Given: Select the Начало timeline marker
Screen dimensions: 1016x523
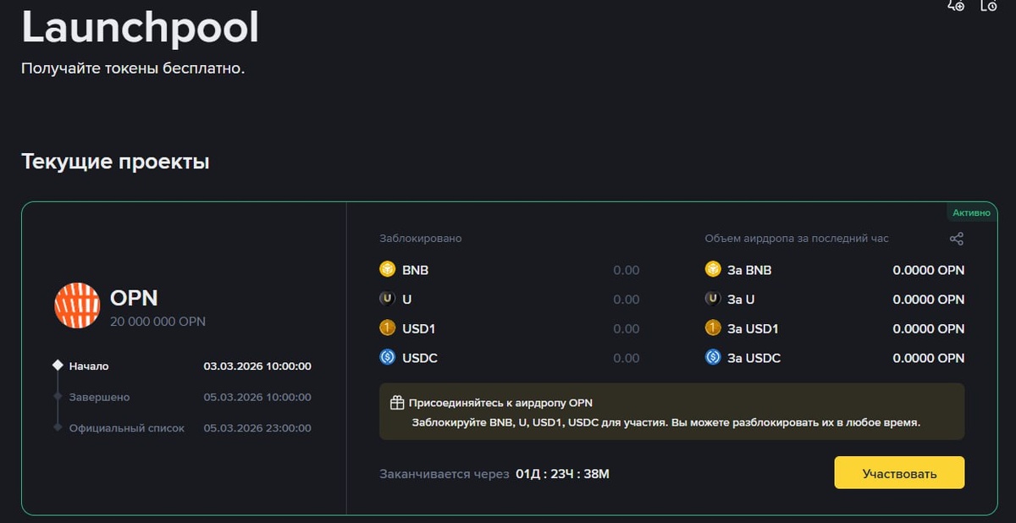Looking at the screenshot, I should pyautogui.click(x=58, y=366).
